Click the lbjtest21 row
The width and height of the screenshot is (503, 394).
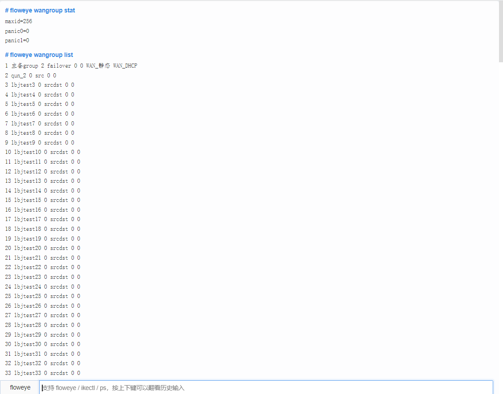pyautogui.click(x=43, y=258)
